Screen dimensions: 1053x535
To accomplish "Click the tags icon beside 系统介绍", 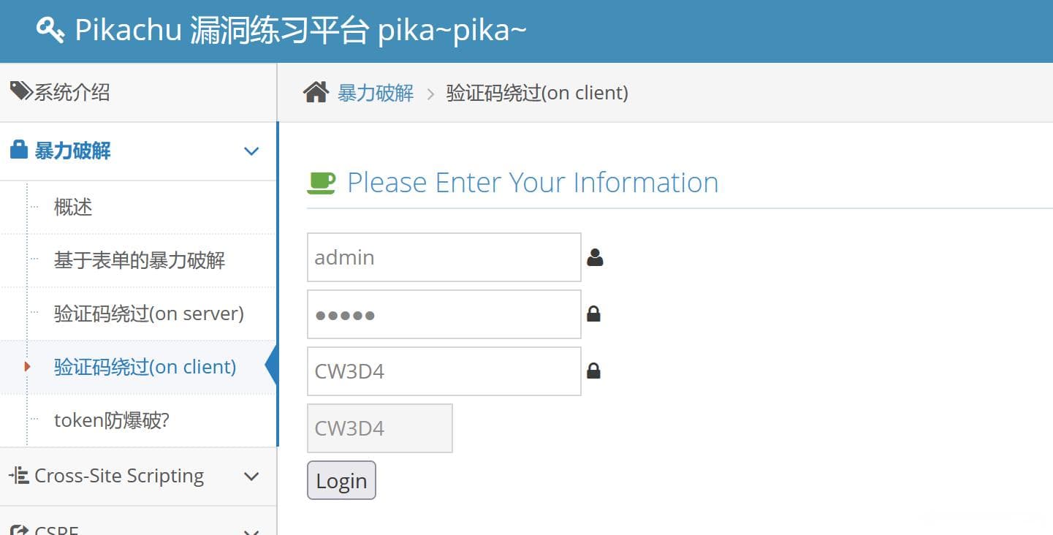I will [21, 91].
